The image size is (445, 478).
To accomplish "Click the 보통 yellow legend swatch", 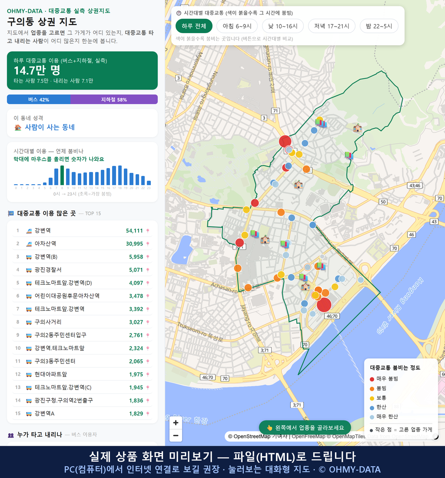I will pyautogui.click(x=372, y=398).
